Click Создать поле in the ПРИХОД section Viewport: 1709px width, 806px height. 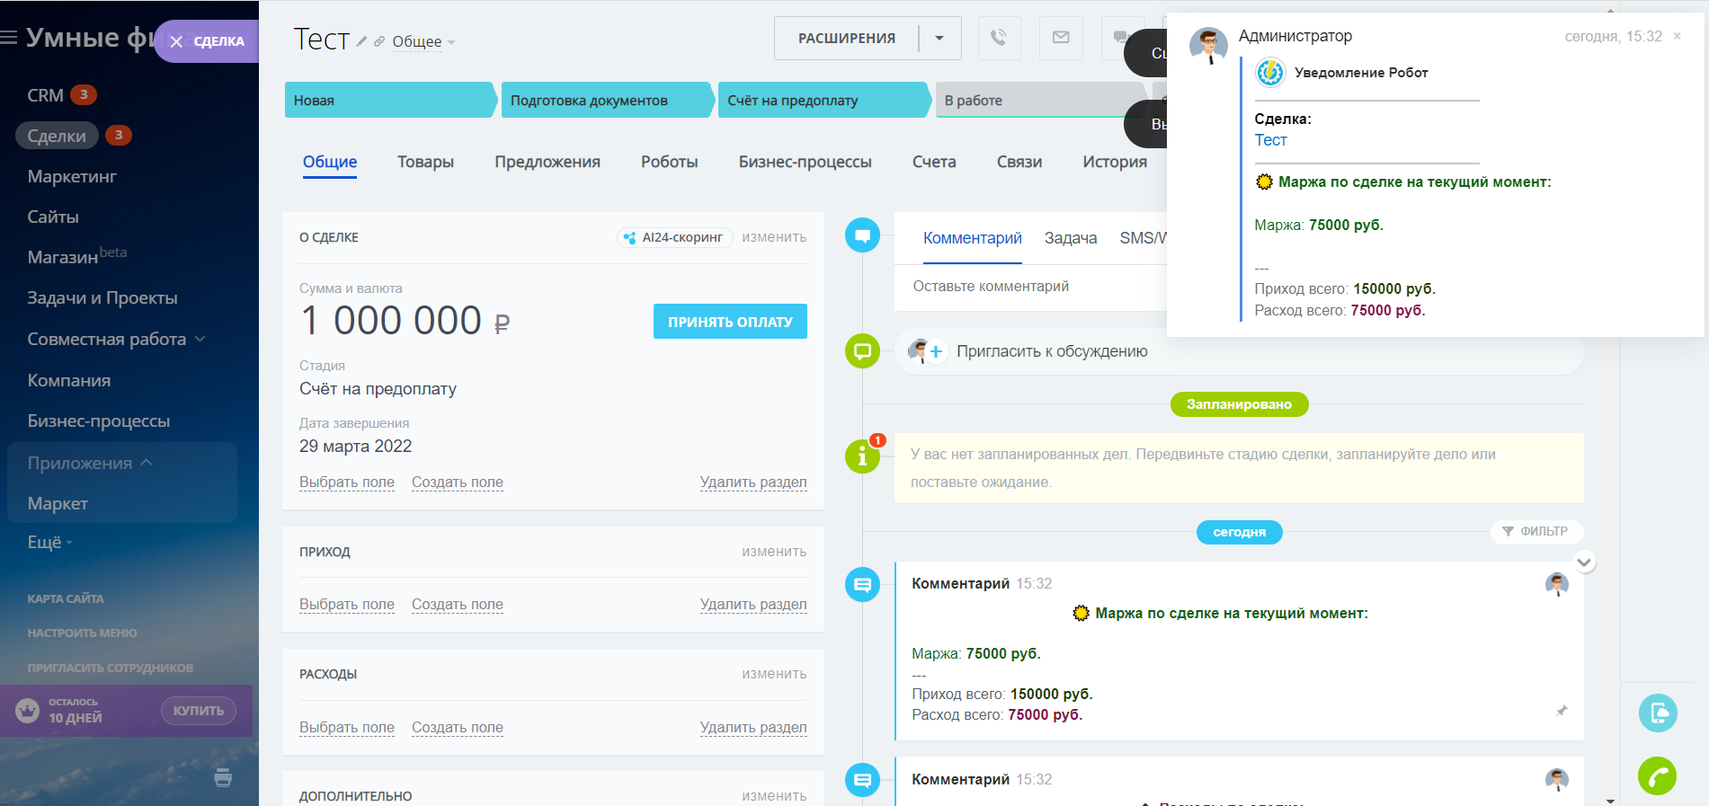458,605
